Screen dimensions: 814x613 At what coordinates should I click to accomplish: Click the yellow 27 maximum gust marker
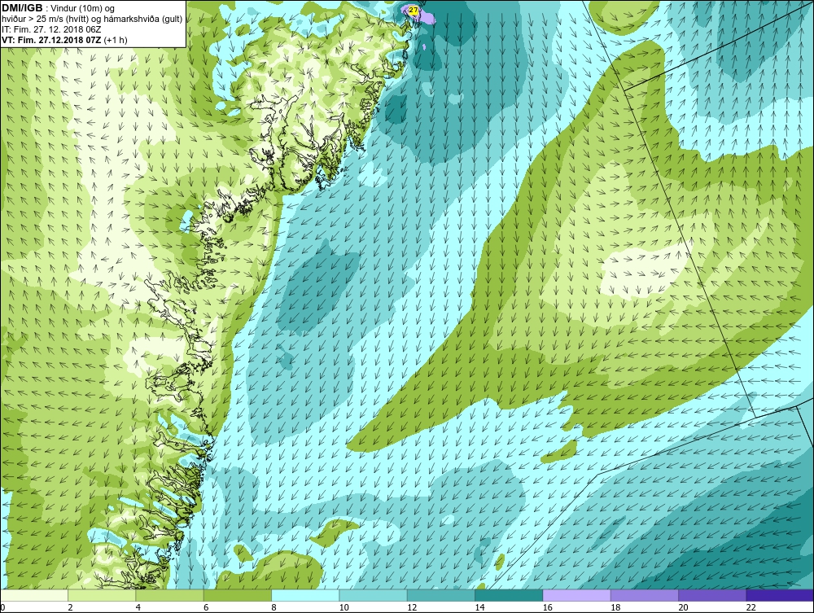pos(414,10)
